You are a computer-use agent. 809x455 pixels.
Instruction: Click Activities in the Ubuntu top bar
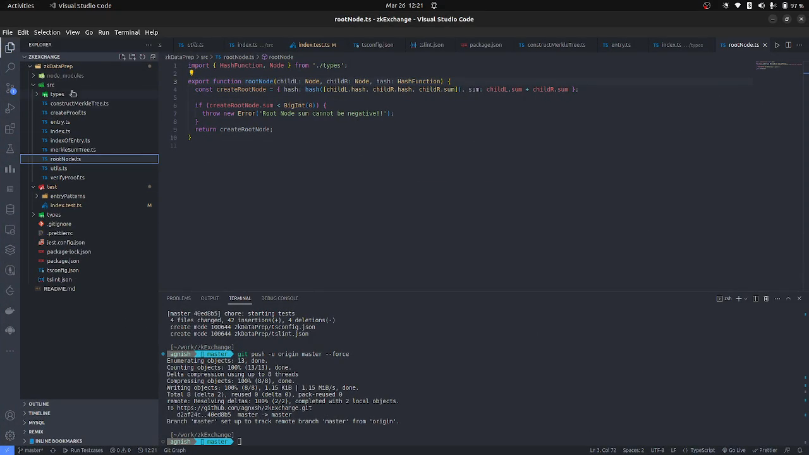click(20, 6)
